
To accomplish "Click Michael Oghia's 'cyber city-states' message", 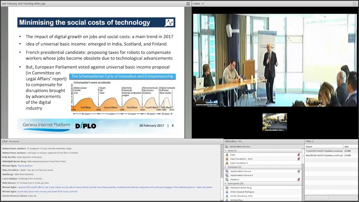I will 115,187.
